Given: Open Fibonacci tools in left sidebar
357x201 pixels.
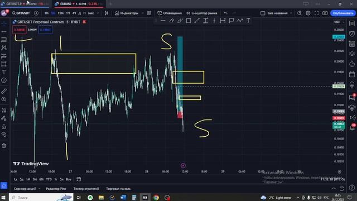Looking at the screenshot, I should coord(4,40).
